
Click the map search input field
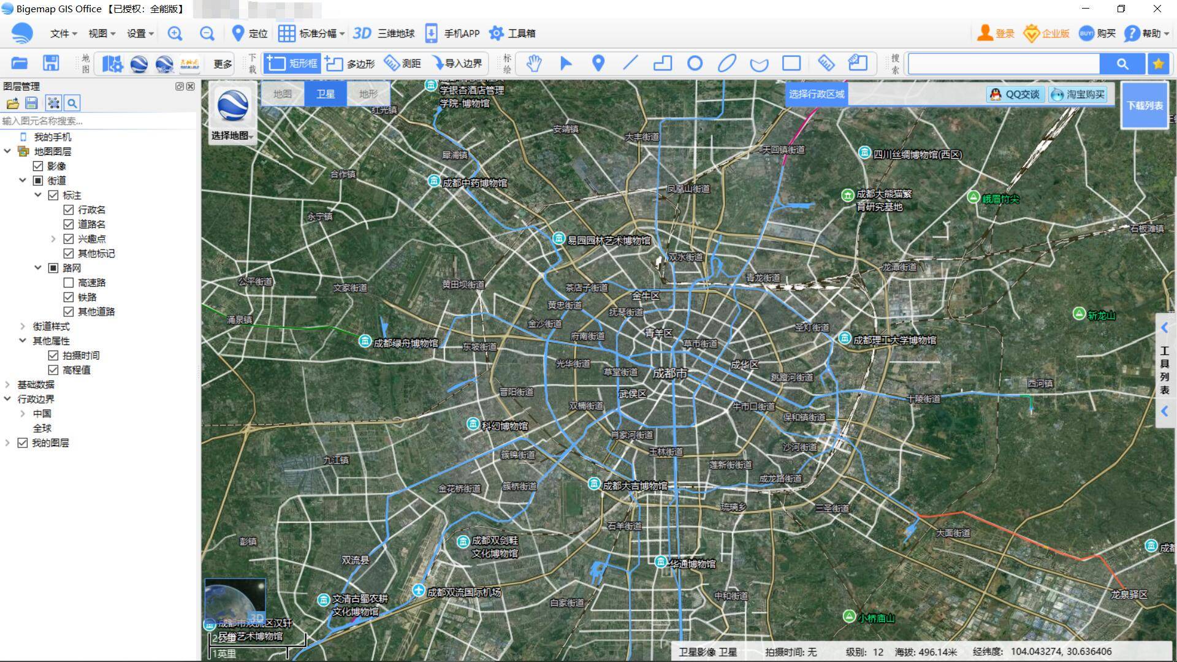tap(1004, 64)
